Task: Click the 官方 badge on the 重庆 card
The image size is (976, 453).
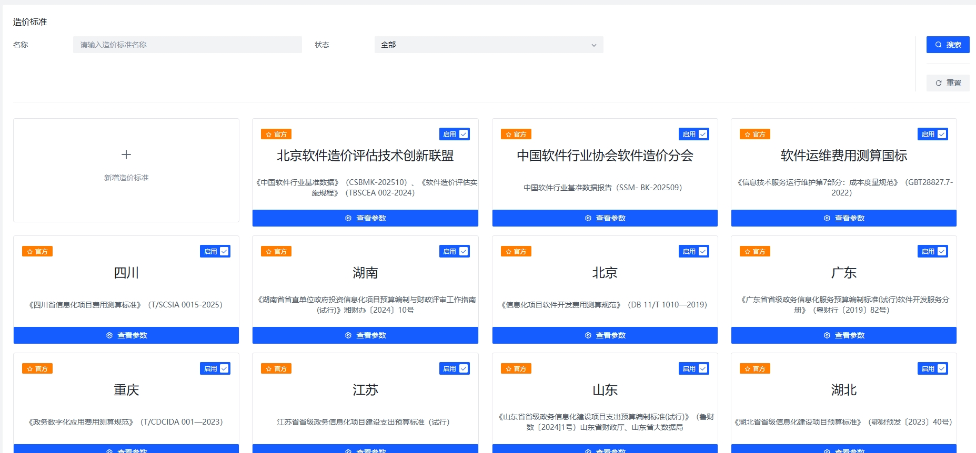Action: 37,369
